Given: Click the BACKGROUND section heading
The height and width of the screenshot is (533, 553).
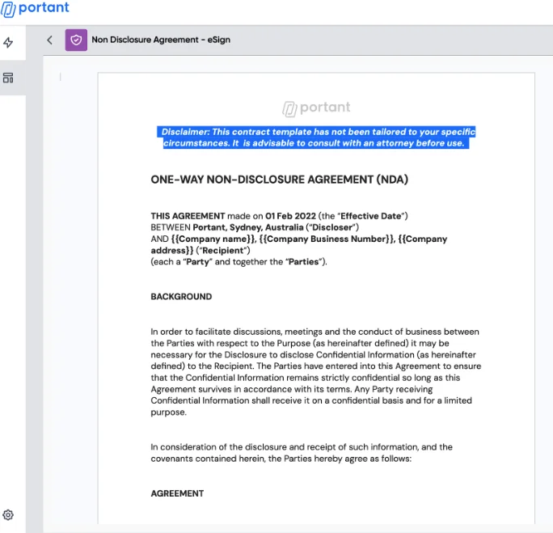Looking at the screenshot, I should click(181, 297).
